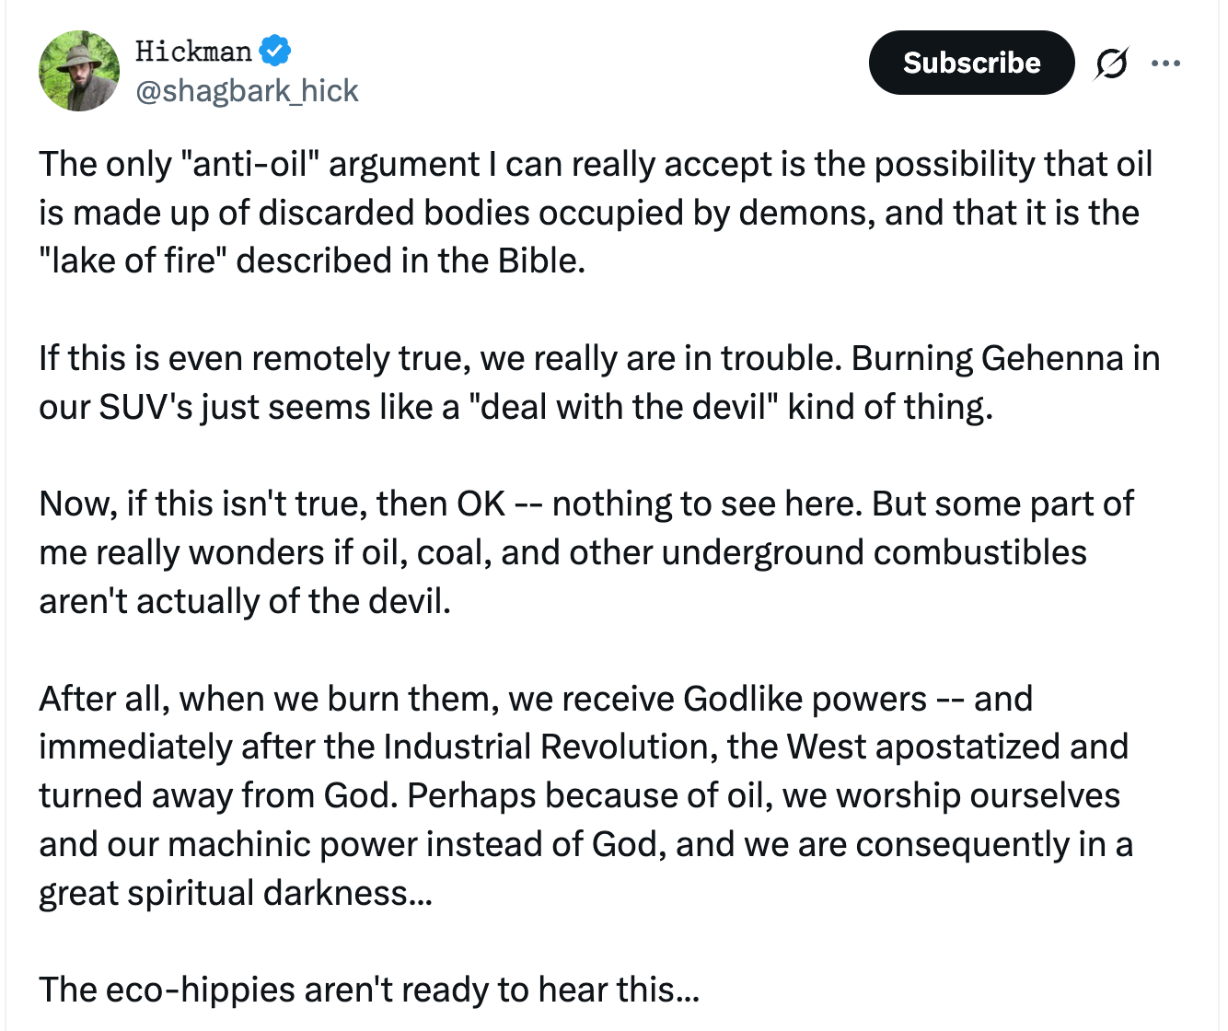The height and width of the screenshot is (1031, 1228).
Task: Open Hickman's profile picture
Action: (79, 71)
